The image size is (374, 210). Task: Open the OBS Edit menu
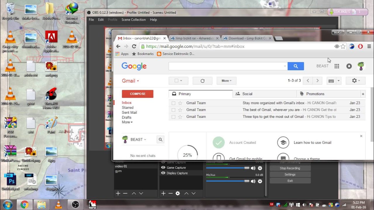click(101, 20)
